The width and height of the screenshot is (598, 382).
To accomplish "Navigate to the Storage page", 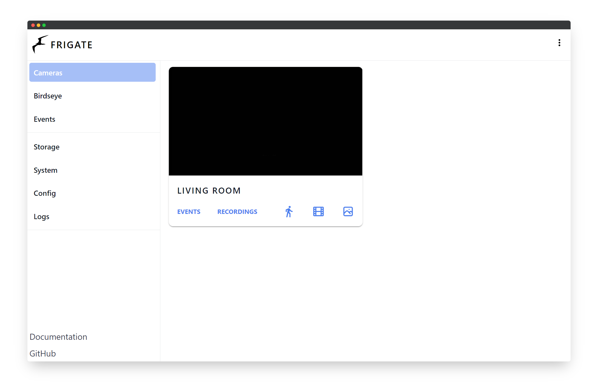I will coord(46,147).
